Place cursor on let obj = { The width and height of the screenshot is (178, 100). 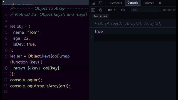pyautogui.click(x=20, y=26)
